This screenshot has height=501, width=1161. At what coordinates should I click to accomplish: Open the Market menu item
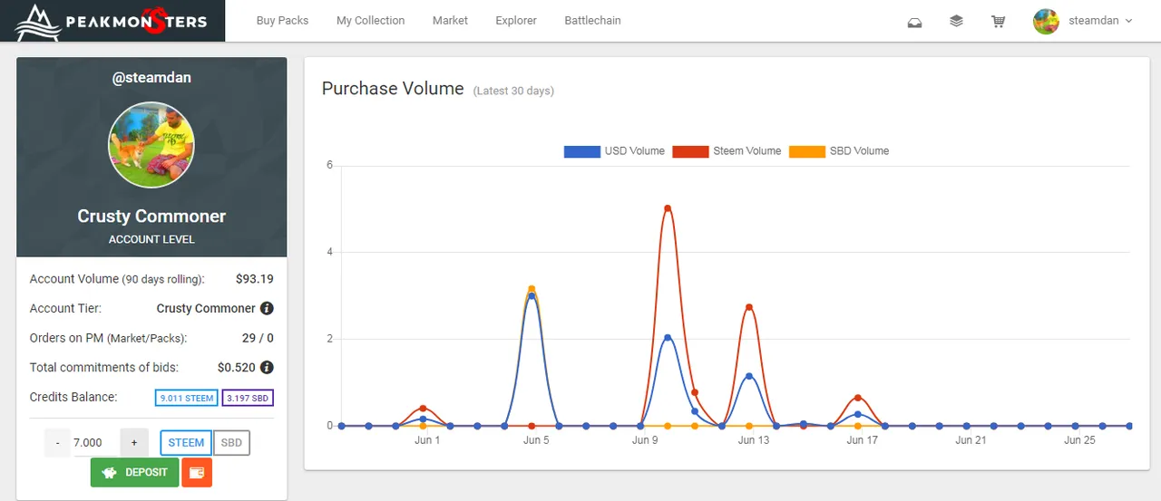[450, 21]
